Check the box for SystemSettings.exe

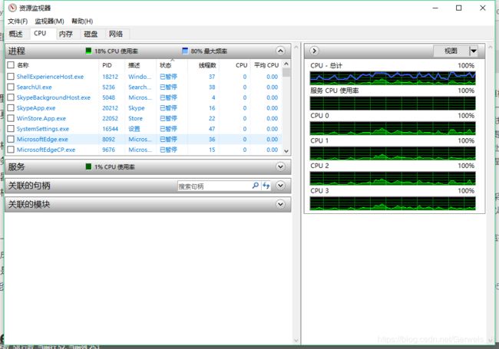point(11,129)
